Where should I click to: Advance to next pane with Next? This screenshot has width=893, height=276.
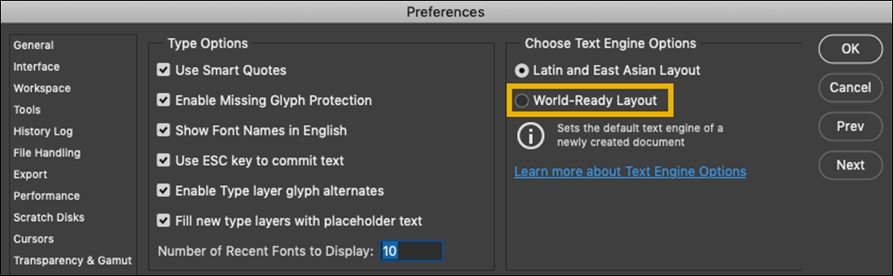[x=851, y=165]
